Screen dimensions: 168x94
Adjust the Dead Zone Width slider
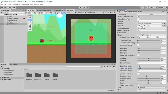click(x=149, y=66)
